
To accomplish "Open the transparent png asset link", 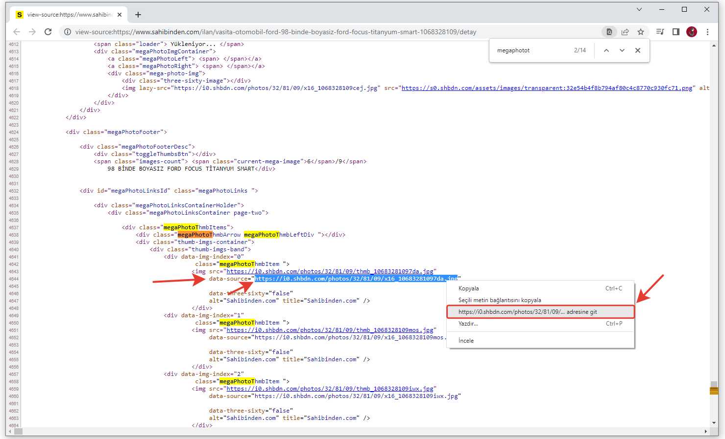I will coord(547,88).
